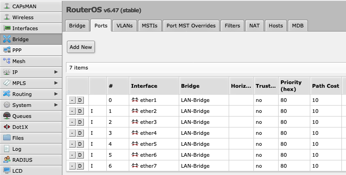
Task: Expand the MPLS submenu arrow
Action: pos(56,83)
